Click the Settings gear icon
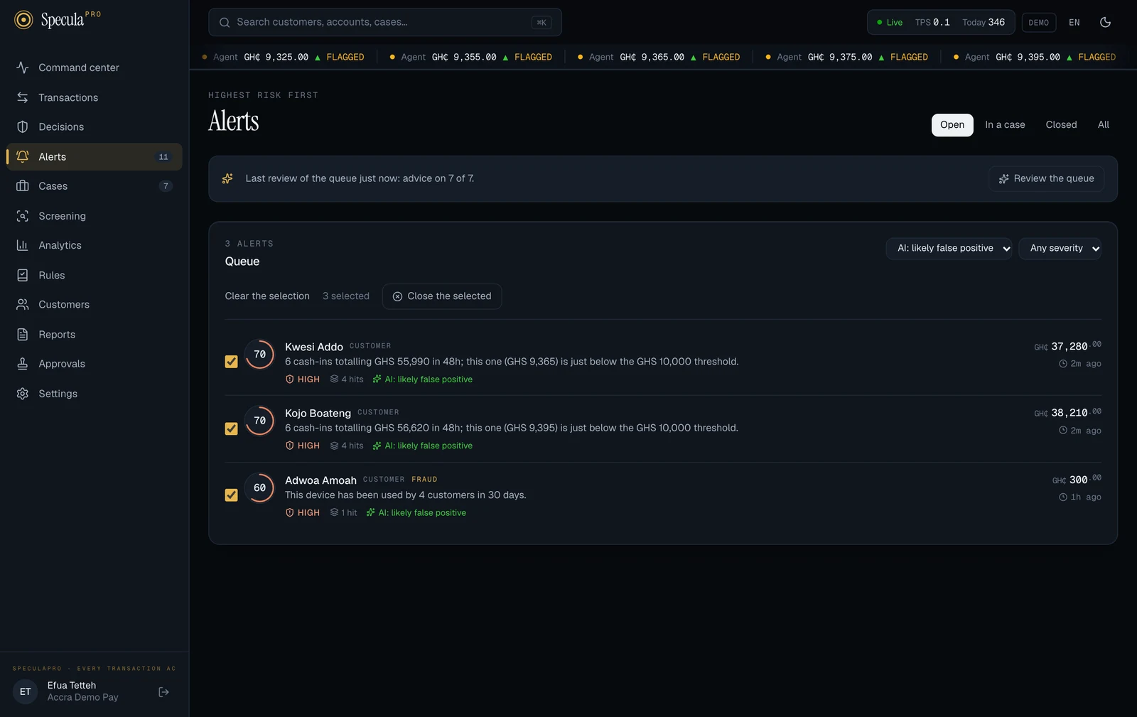The image size is (1137, 717). [23, 394]
